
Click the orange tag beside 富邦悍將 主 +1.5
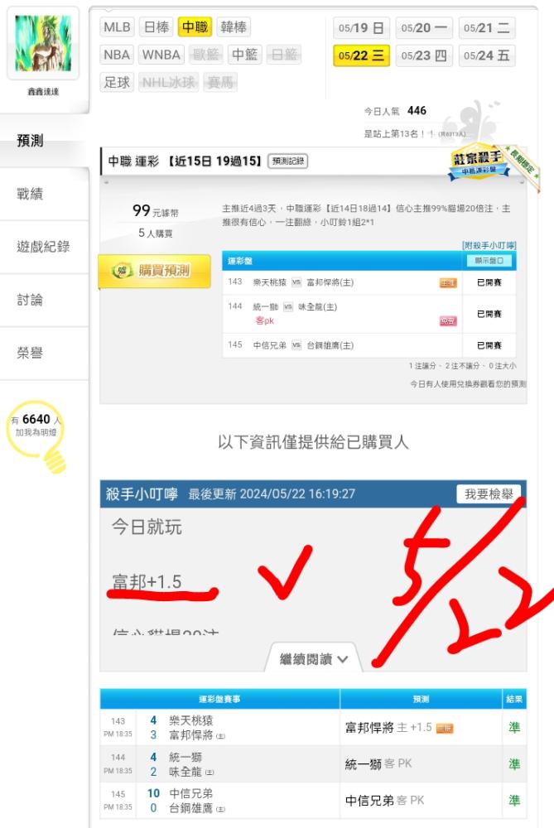coord(445,729)
